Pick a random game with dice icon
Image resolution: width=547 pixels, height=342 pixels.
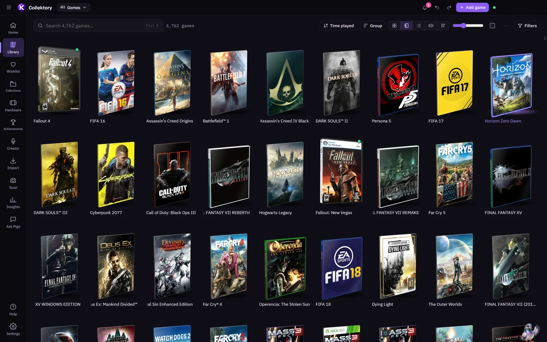(492, 26)
